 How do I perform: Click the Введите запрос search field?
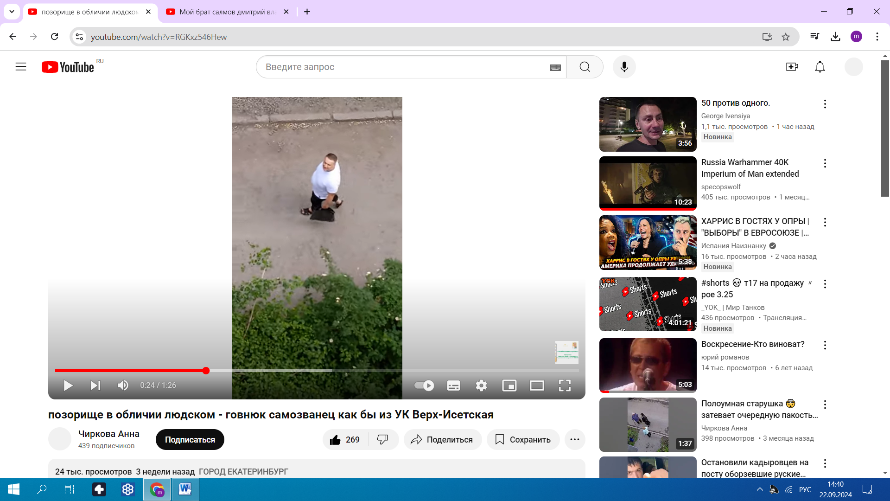coord(403,67)
